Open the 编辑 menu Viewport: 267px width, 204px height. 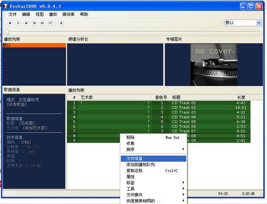tap(26, 14)
